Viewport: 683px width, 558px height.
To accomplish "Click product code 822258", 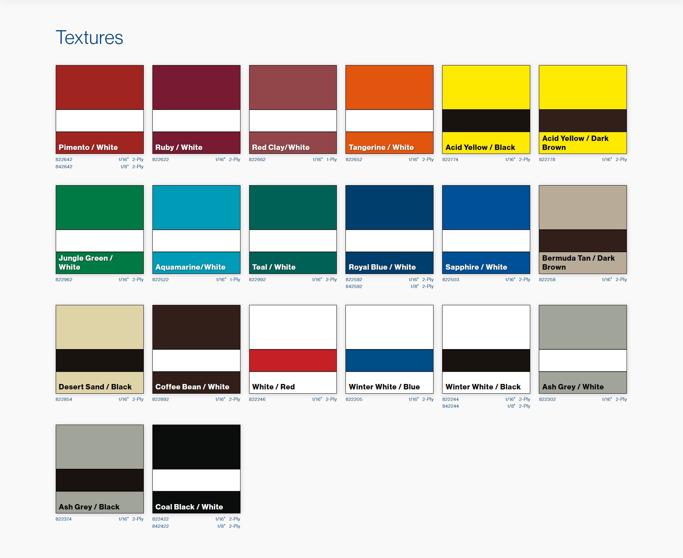I will point(547,279).
